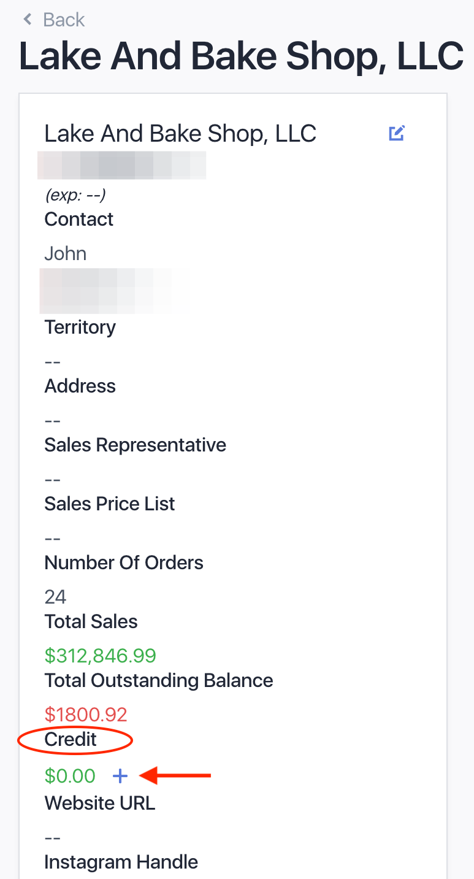Select the Territory field label

(80, 328)
